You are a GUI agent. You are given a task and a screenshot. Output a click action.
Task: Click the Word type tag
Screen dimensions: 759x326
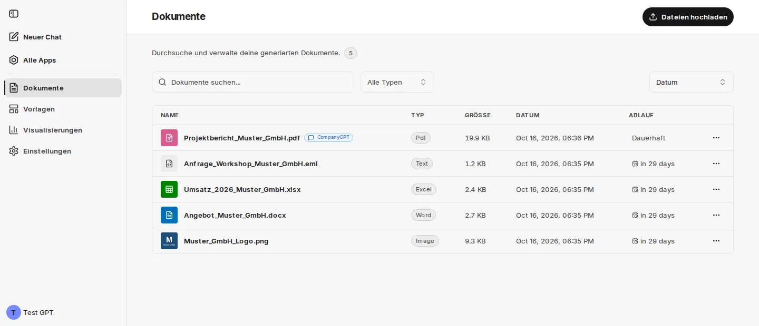click(423, 215)
